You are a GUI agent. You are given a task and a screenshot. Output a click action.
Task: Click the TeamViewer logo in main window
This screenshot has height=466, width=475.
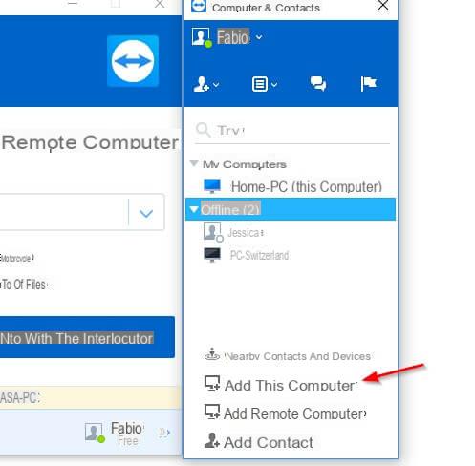(x=133, y=61)
